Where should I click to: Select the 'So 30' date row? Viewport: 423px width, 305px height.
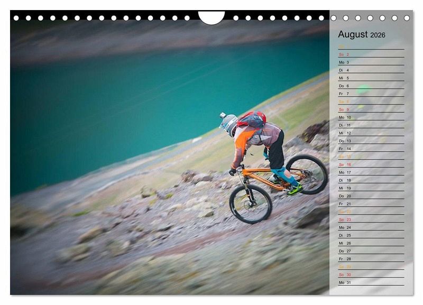(371, 274)
